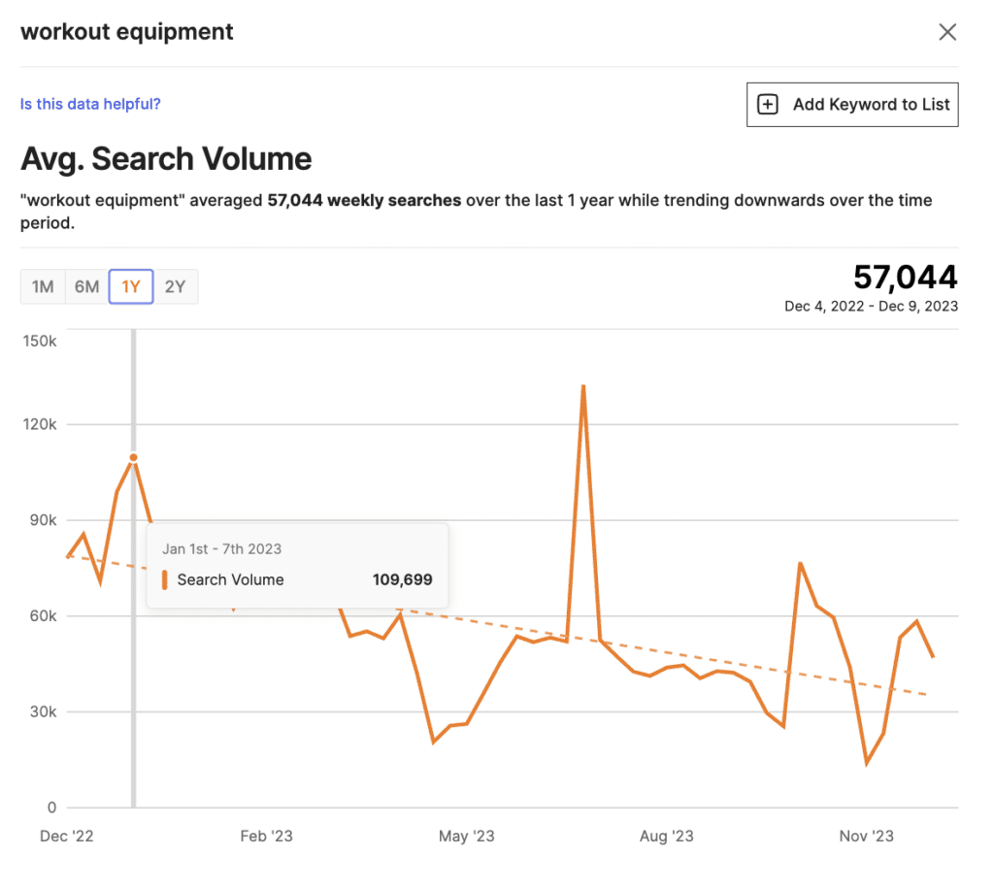Image resolution: width=994 pixels, height=891 pixels.
Task: Click the May '23 axis label
Action: point(467,837)
